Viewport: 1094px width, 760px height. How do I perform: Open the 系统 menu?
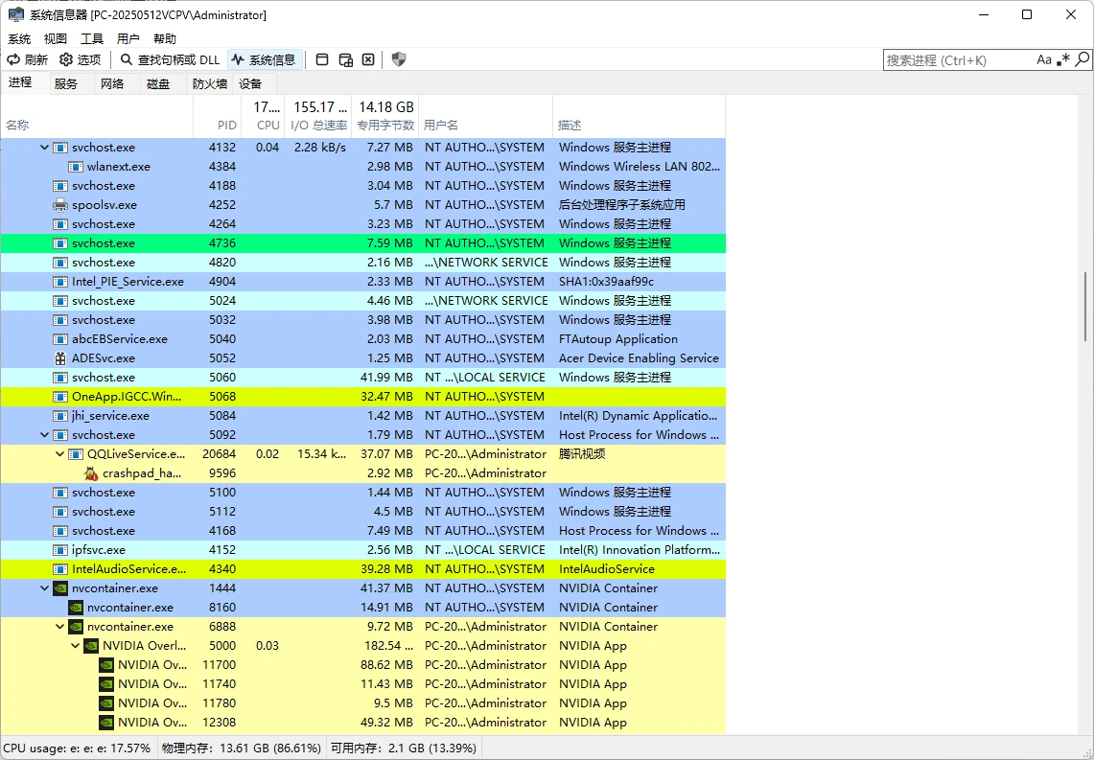(x=19, y=39)
